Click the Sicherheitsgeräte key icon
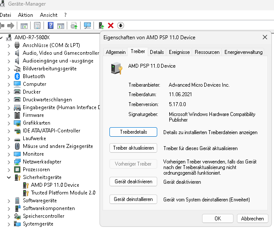This screenshot has width=274, height=229. [x=18, y=177]
